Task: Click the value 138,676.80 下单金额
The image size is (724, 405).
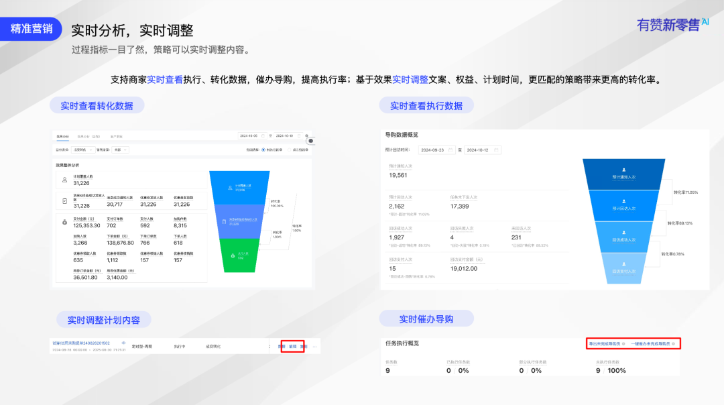Action: pyautogui.click(x=120, y=243)
